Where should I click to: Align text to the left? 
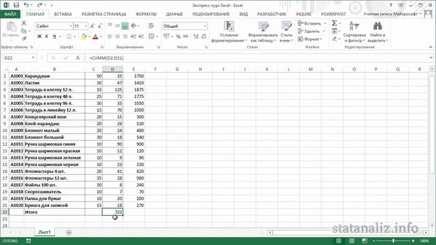coord(110,36)
